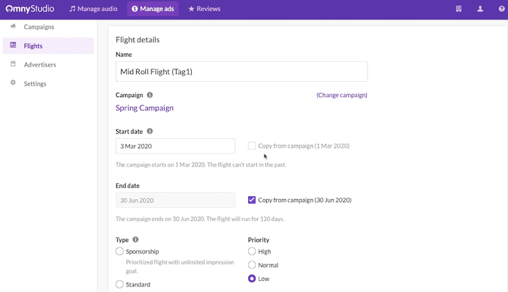This screenshot has width=508, height=292.
Task: Click the help question mark icon
Action: click(x=502, y=9)
